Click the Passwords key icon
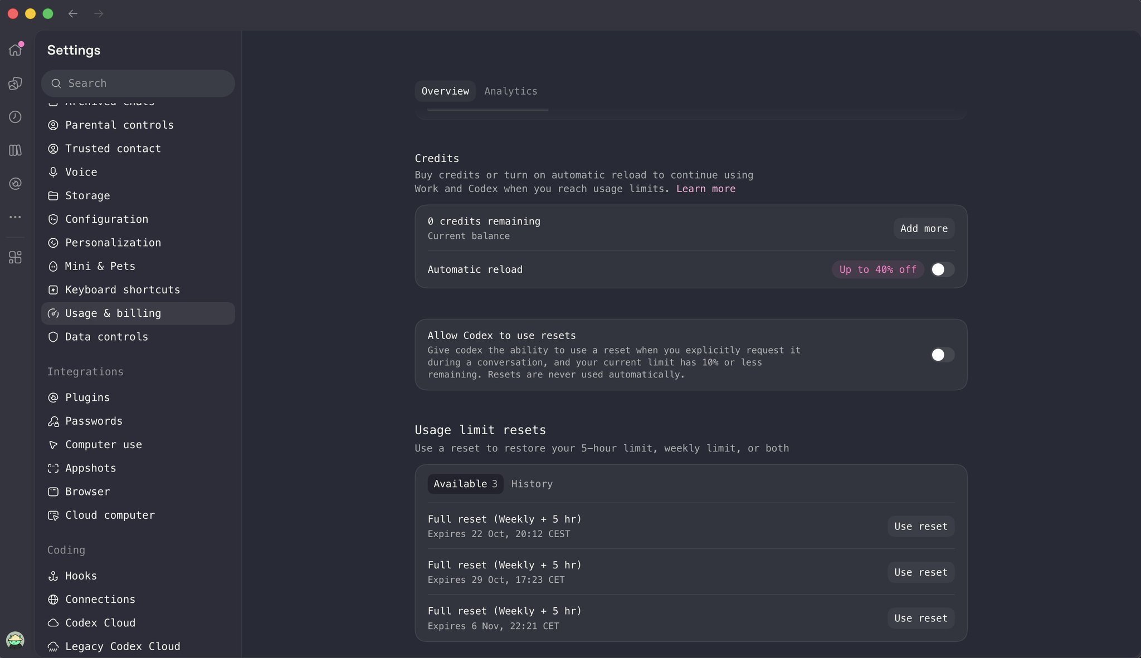The image size is (1141, 658). click(x=53, y=421)
